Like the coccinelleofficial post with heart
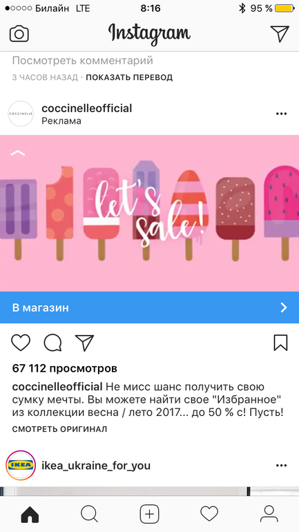This screenshot has width=299, height=532. tap(21, 343)
